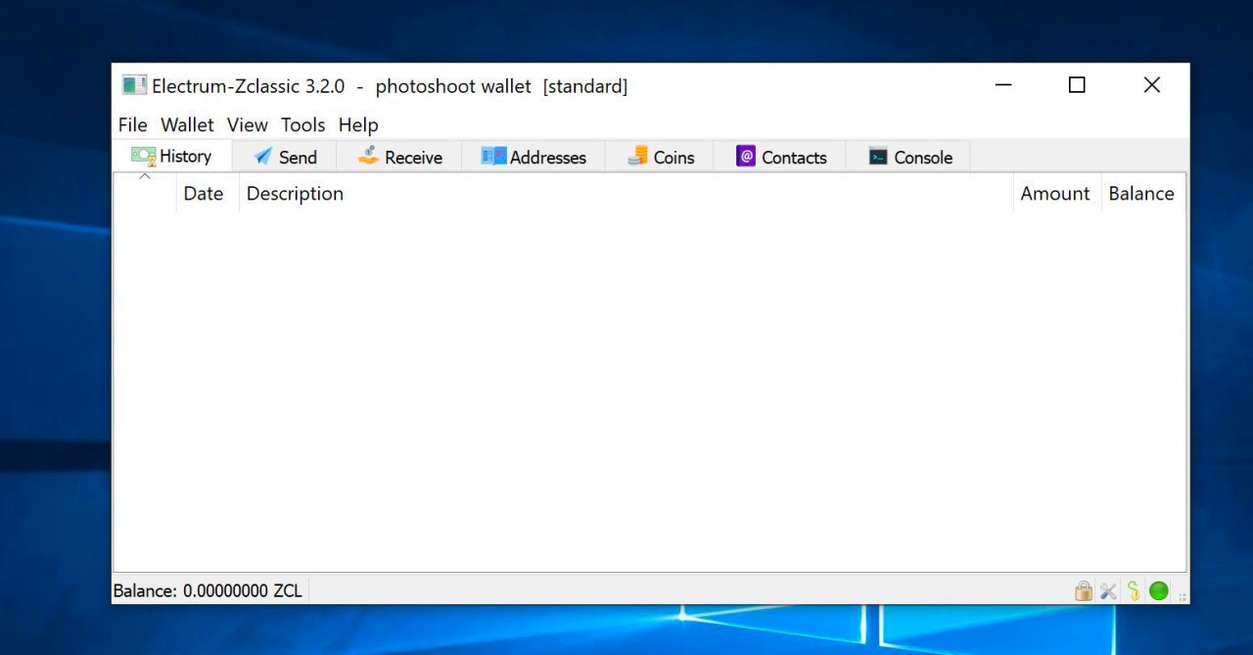Sort history by Description column header
1253x655 pixels.
tap(626, 194)
